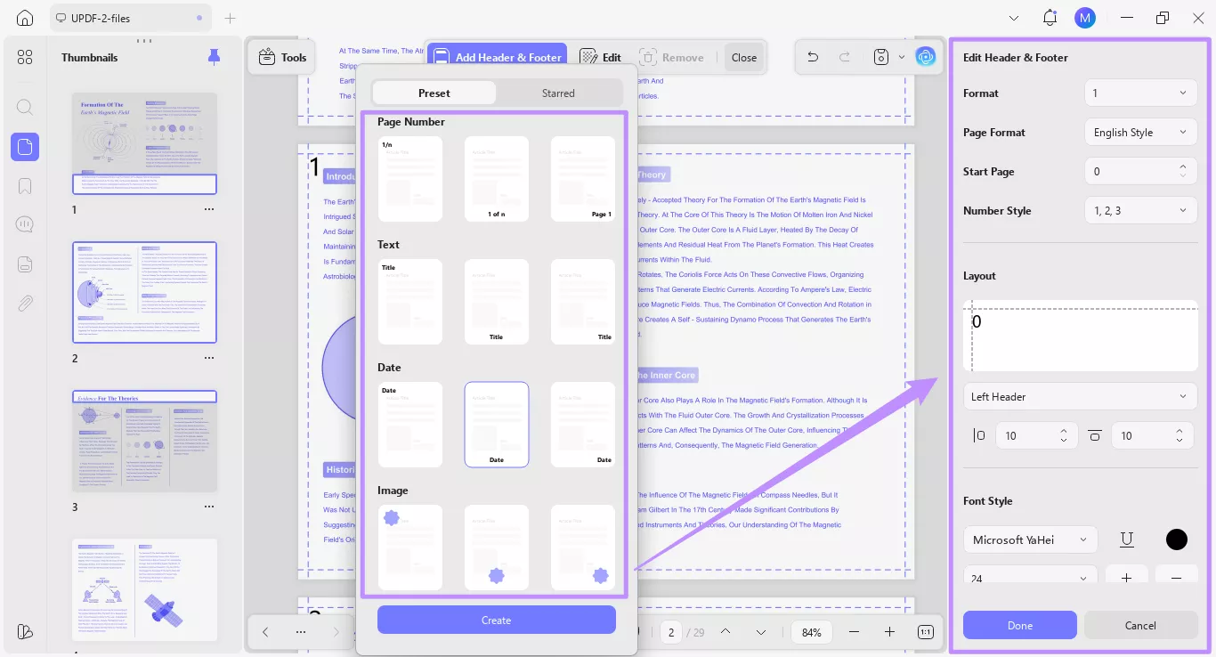Viewport: 1216px width, 657px height.
Task: Select the '1 of n' page number preset
Action: coord(496,178)
